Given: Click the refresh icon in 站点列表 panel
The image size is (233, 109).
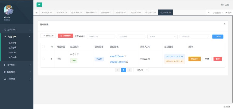Looking at the screenshot, I should (x=224, y=24).
